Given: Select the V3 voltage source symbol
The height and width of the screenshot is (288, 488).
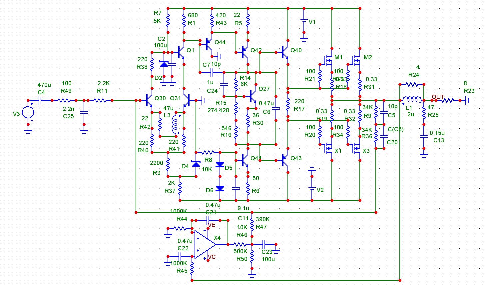Looking at the screenshot, I should pyautogui.click(x=28, y=112).
